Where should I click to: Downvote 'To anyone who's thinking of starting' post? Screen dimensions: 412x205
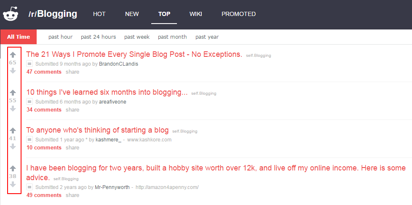(13, 147)
